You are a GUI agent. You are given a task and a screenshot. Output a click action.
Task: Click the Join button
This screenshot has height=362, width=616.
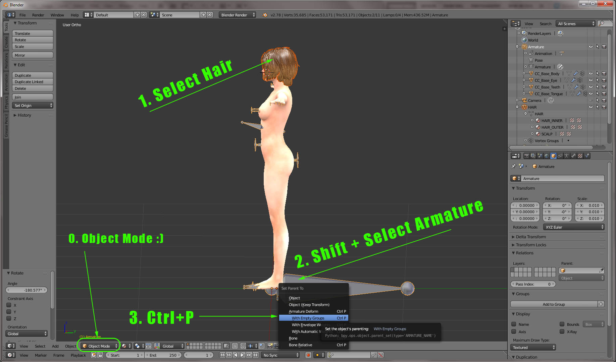point(33,97)
